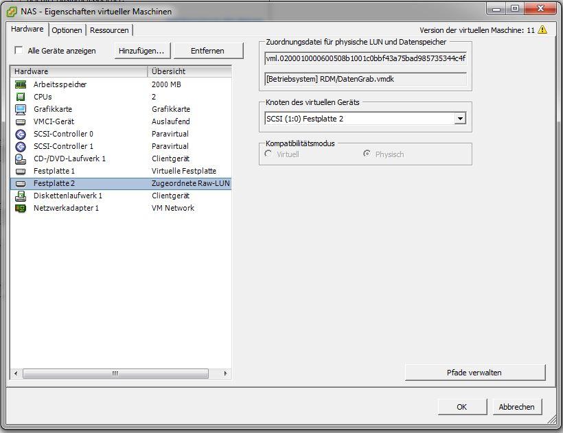563x433 pixels.
Task: Select the Festplatte 2 row label
Action: [x=54, y=183]
